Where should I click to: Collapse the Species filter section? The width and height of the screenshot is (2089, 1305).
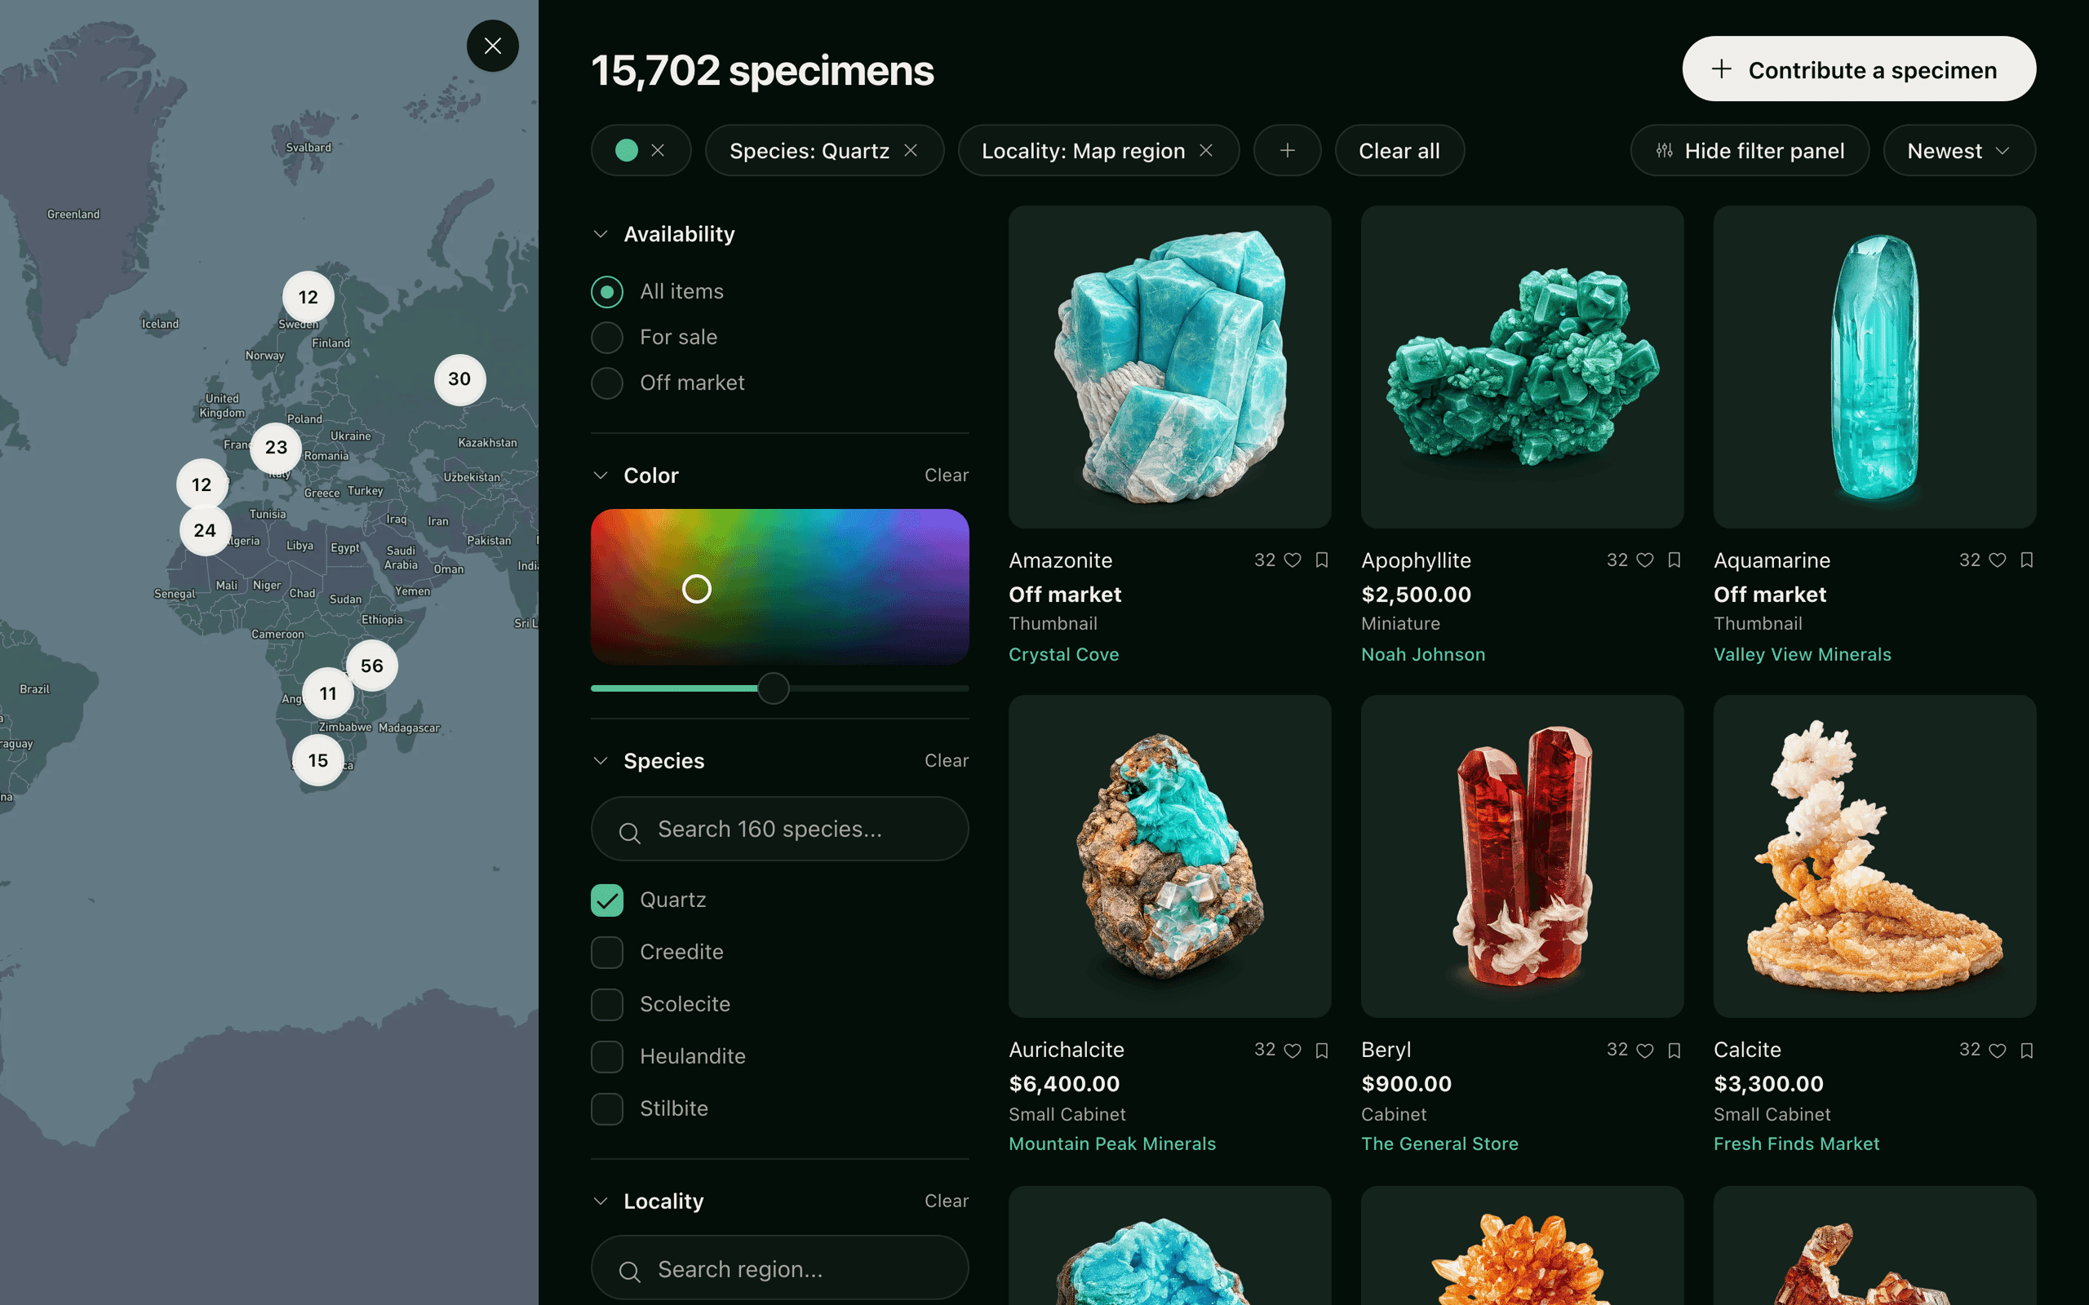pyautogui.click(x=601, y=760)
